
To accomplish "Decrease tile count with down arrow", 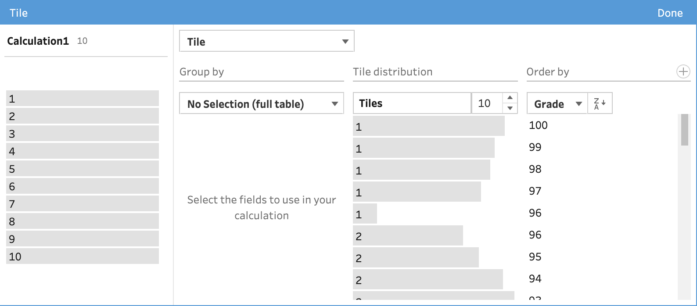I will (510, 108).
